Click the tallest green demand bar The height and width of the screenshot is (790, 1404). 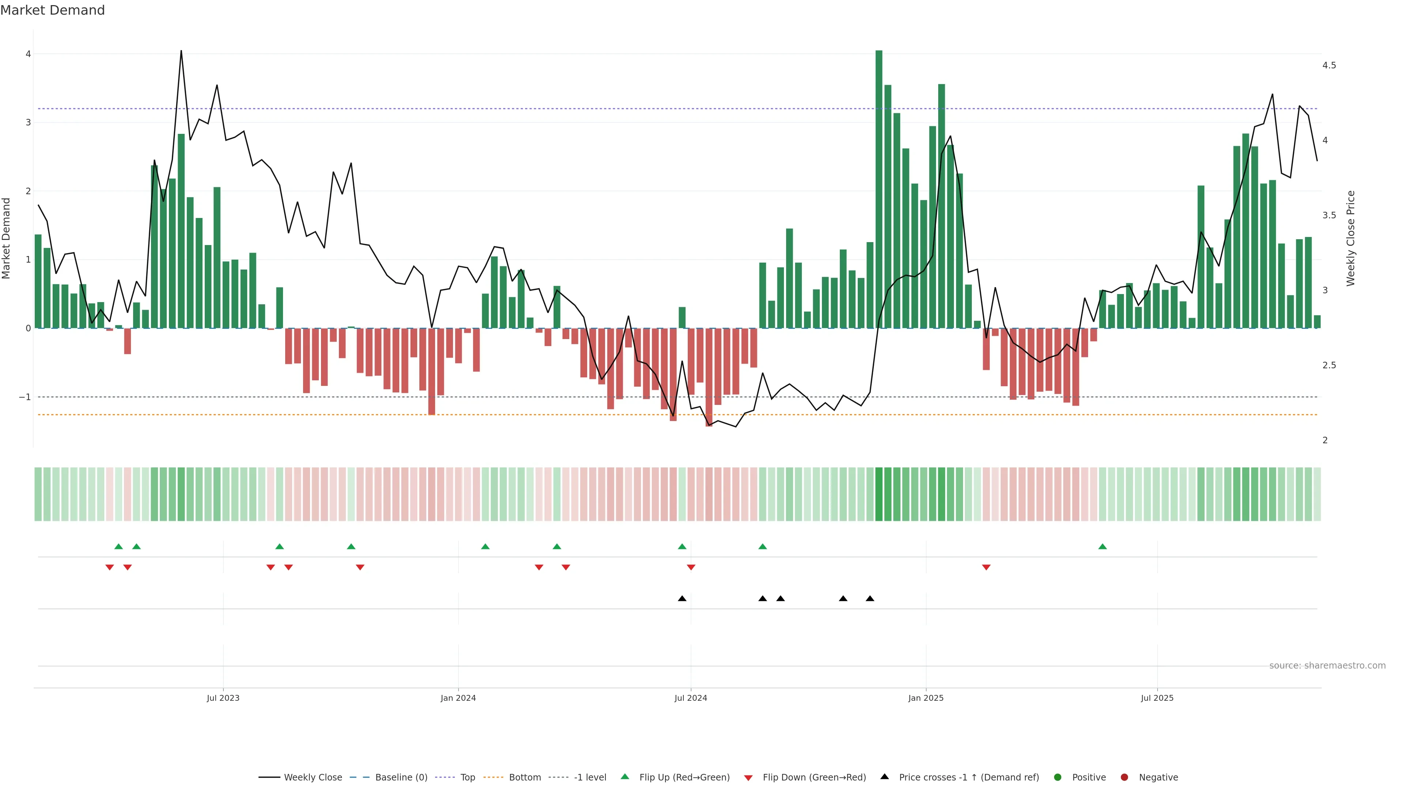coord(879,189)
